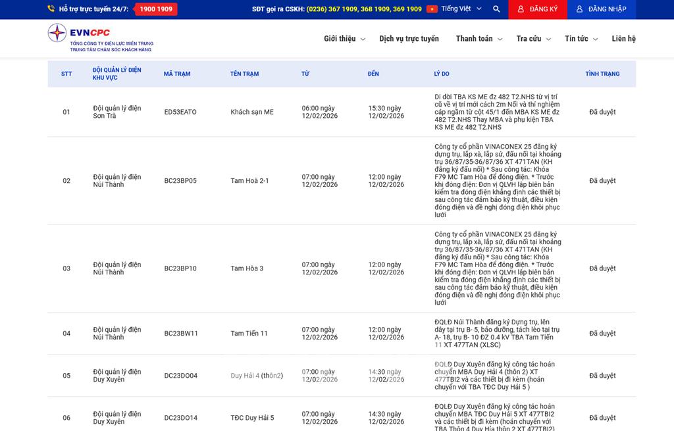
Task: Call the 1900 1909 hotline badge
Action: click(x=156, y=9)
